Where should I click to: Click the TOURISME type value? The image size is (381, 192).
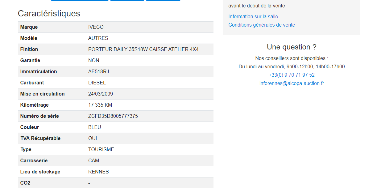pos(101,150)
